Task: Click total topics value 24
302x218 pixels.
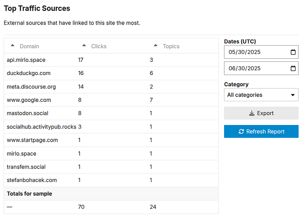Action: (x=153, y=207)
